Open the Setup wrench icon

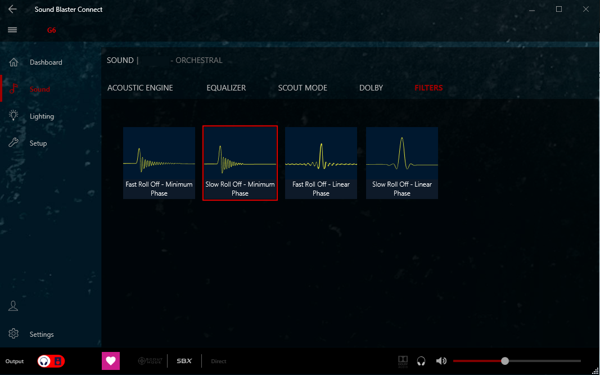click(13, 143)
